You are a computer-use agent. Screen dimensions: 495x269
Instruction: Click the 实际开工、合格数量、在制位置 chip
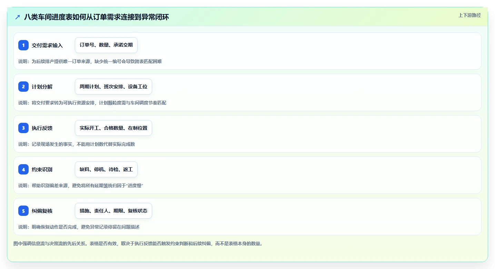(113, 128)
